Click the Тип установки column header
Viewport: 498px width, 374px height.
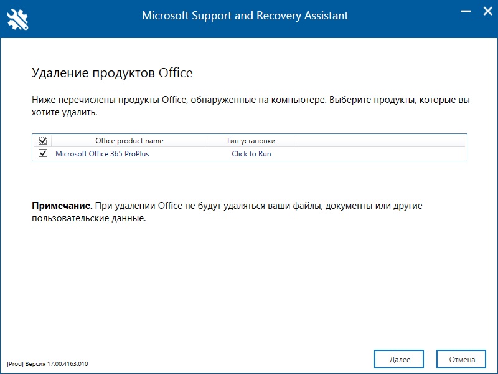pos(250,141)
